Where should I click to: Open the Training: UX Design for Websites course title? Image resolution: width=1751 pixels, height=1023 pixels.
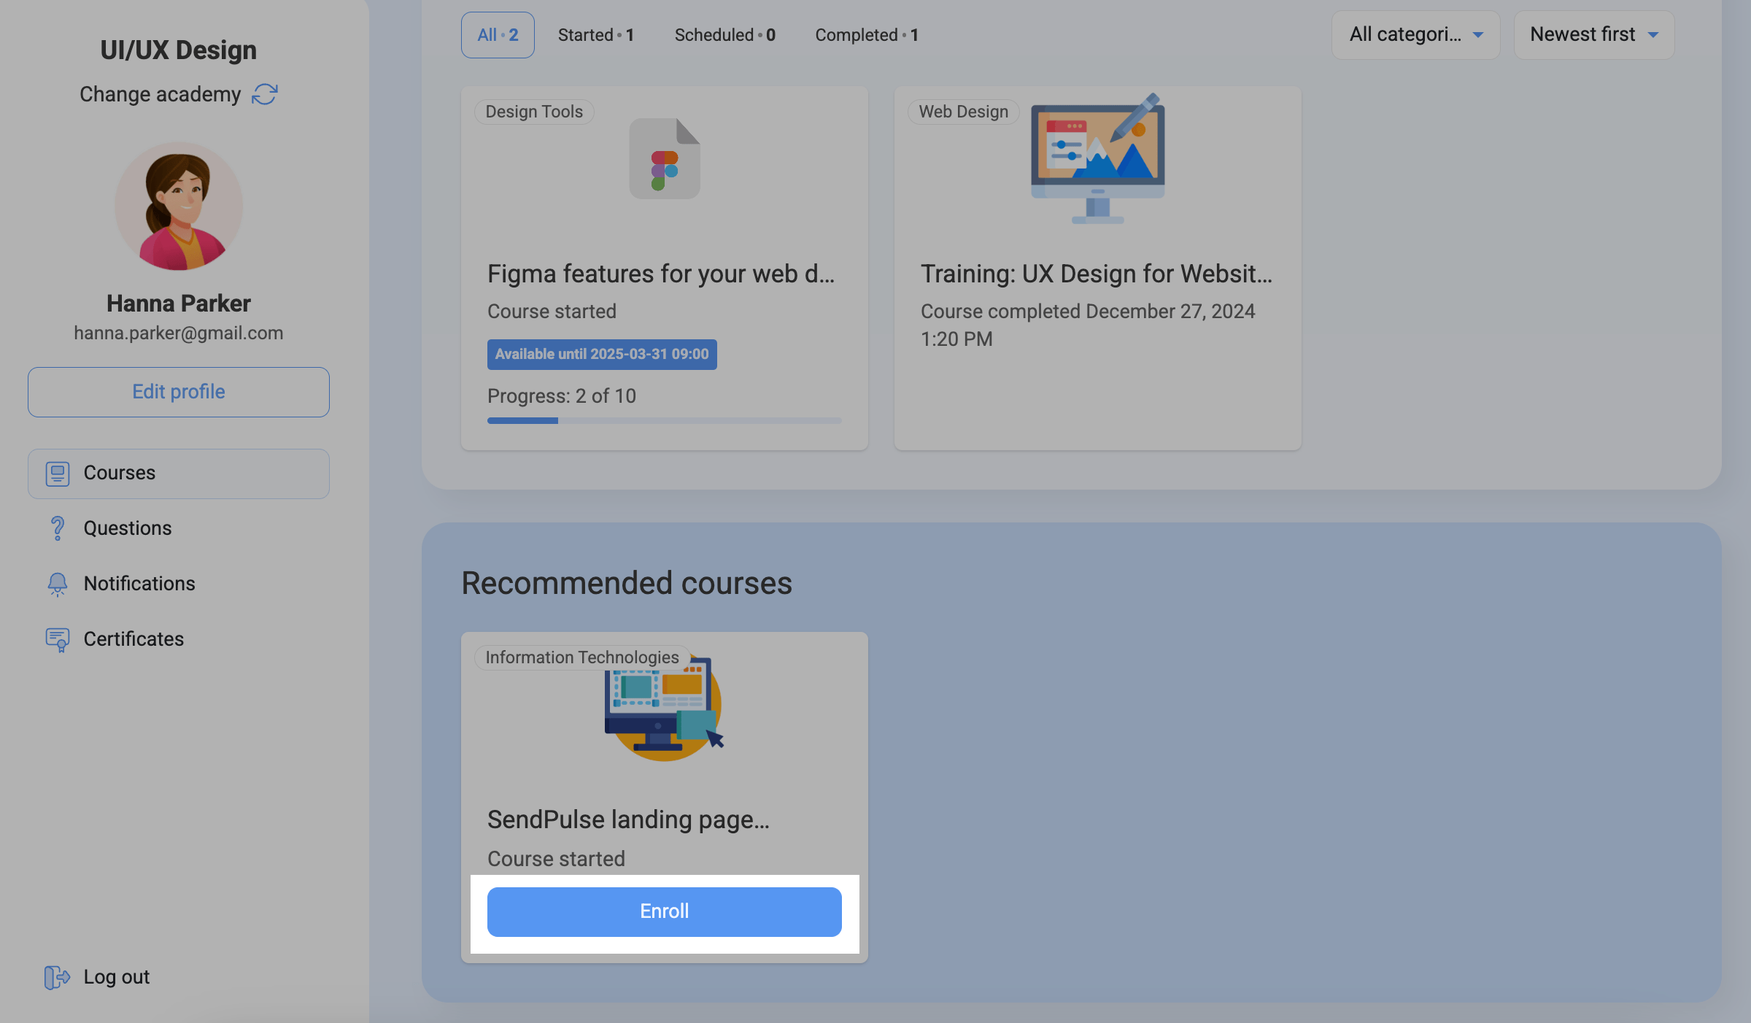(1096, 274)
